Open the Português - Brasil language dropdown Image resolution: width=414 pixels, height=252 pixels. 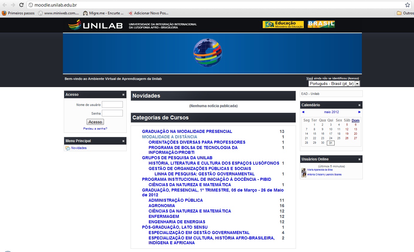tap(334, 84)
